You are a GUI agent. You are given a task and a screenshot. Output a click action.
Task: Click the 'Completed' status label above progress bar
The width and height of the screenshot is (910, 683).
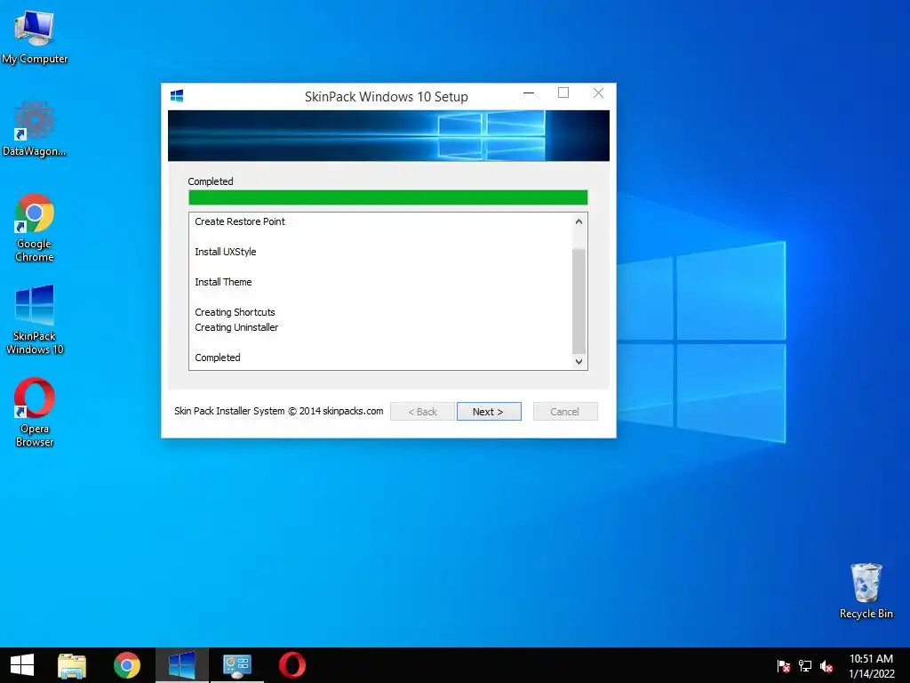(x=210, y=181)
